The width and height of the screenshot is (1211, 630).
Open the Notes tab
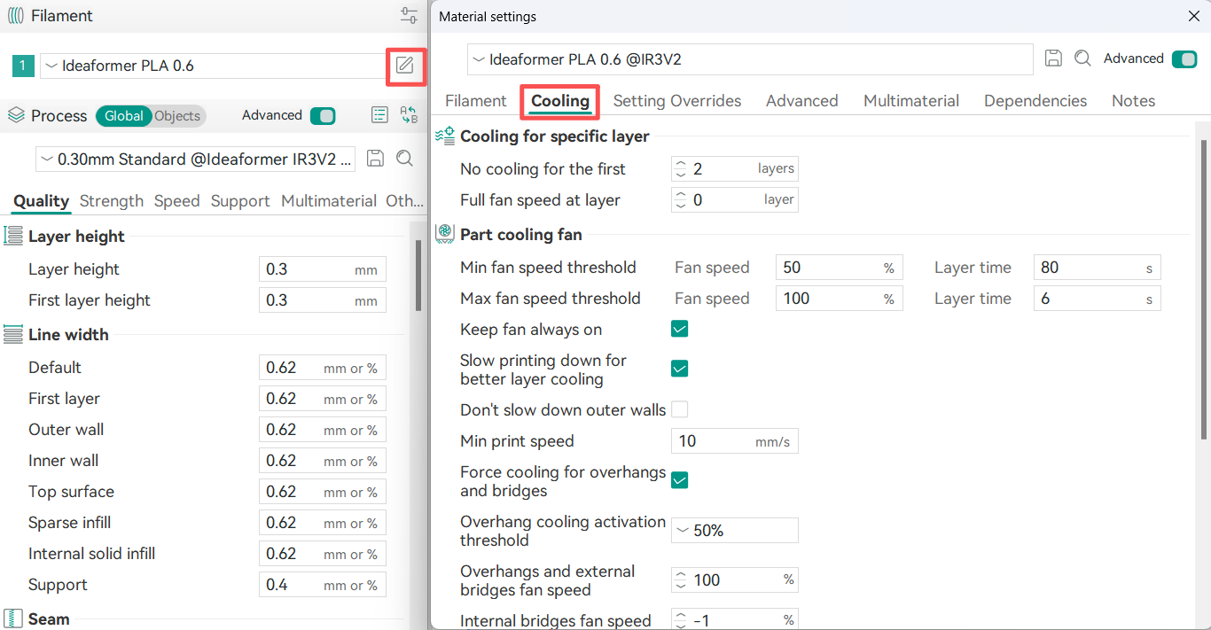(x=1133, y=101)
